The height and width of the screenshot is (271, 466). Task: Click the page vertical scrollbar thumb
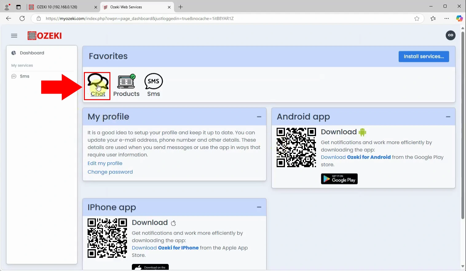pos(463,125)
